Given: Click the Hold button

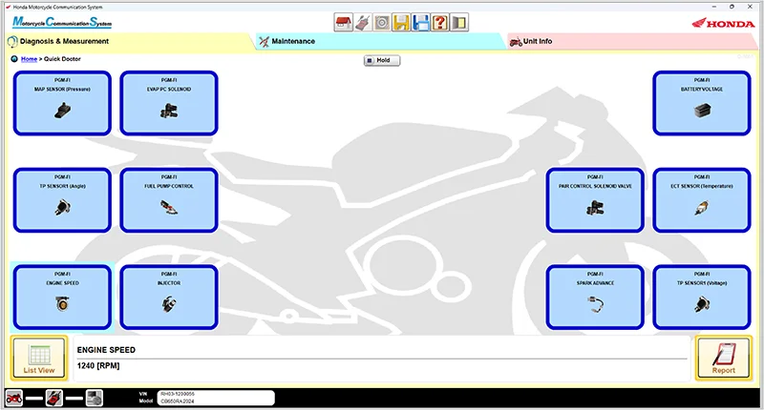Looking at the screenshot, I should [x=382, y=60].
